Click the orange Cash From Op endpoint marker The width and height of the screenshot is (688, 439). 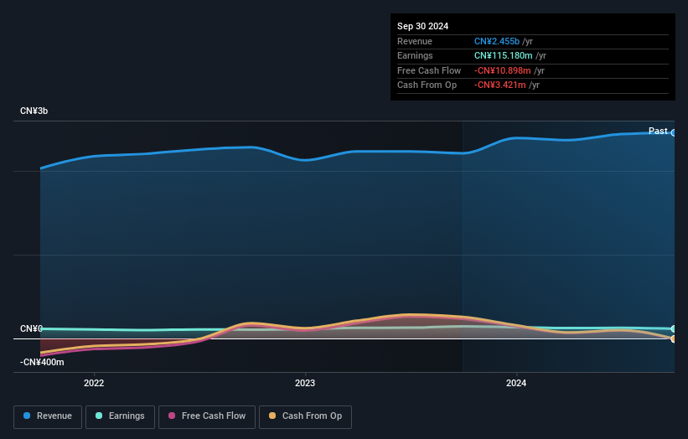(x=674, y=338)
